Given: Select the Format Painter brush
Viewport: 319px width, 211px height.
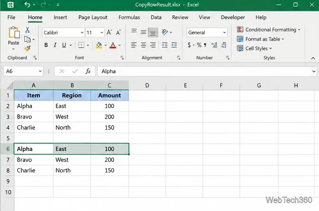Looking at the screenshot, I should [x=27, y=48].
